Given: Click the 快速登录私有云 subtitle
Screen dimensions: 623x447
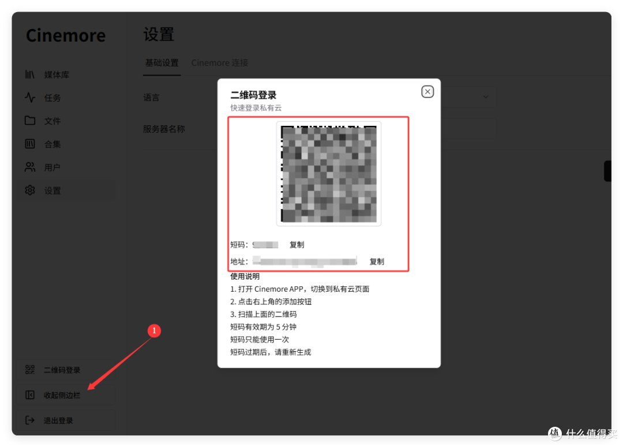Looking at the screenshot, I should (x=256, y=108).
